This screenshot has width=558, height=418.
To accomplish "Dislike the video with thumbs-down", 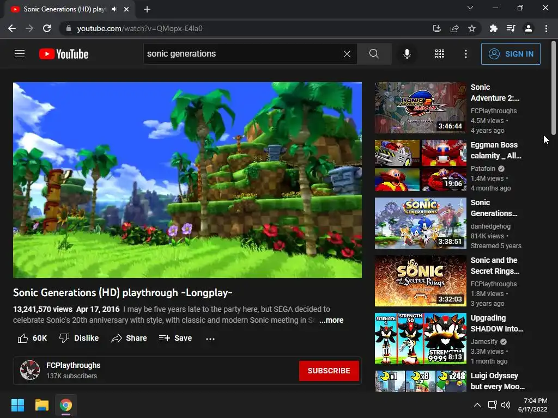I will click(79, 338).
